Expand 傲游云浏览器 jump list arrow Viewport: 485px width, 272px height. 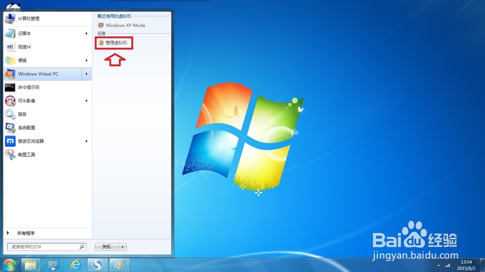tap(87, 141)
